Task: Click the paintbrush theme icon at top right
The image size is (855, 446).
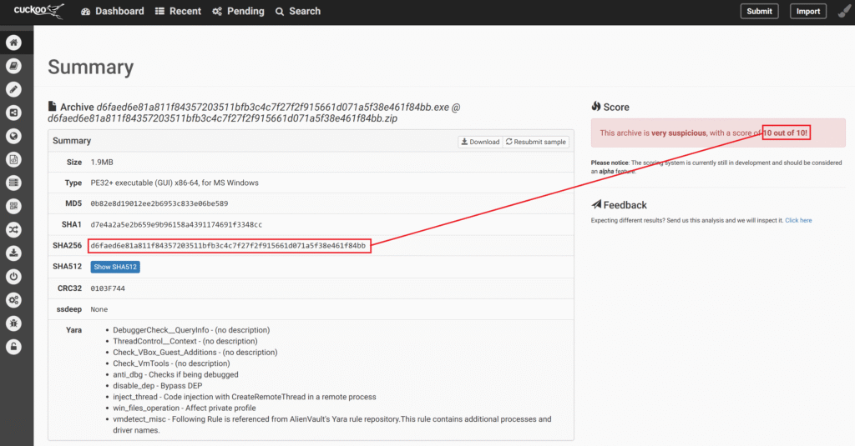Action: click(x=843, y=12)
